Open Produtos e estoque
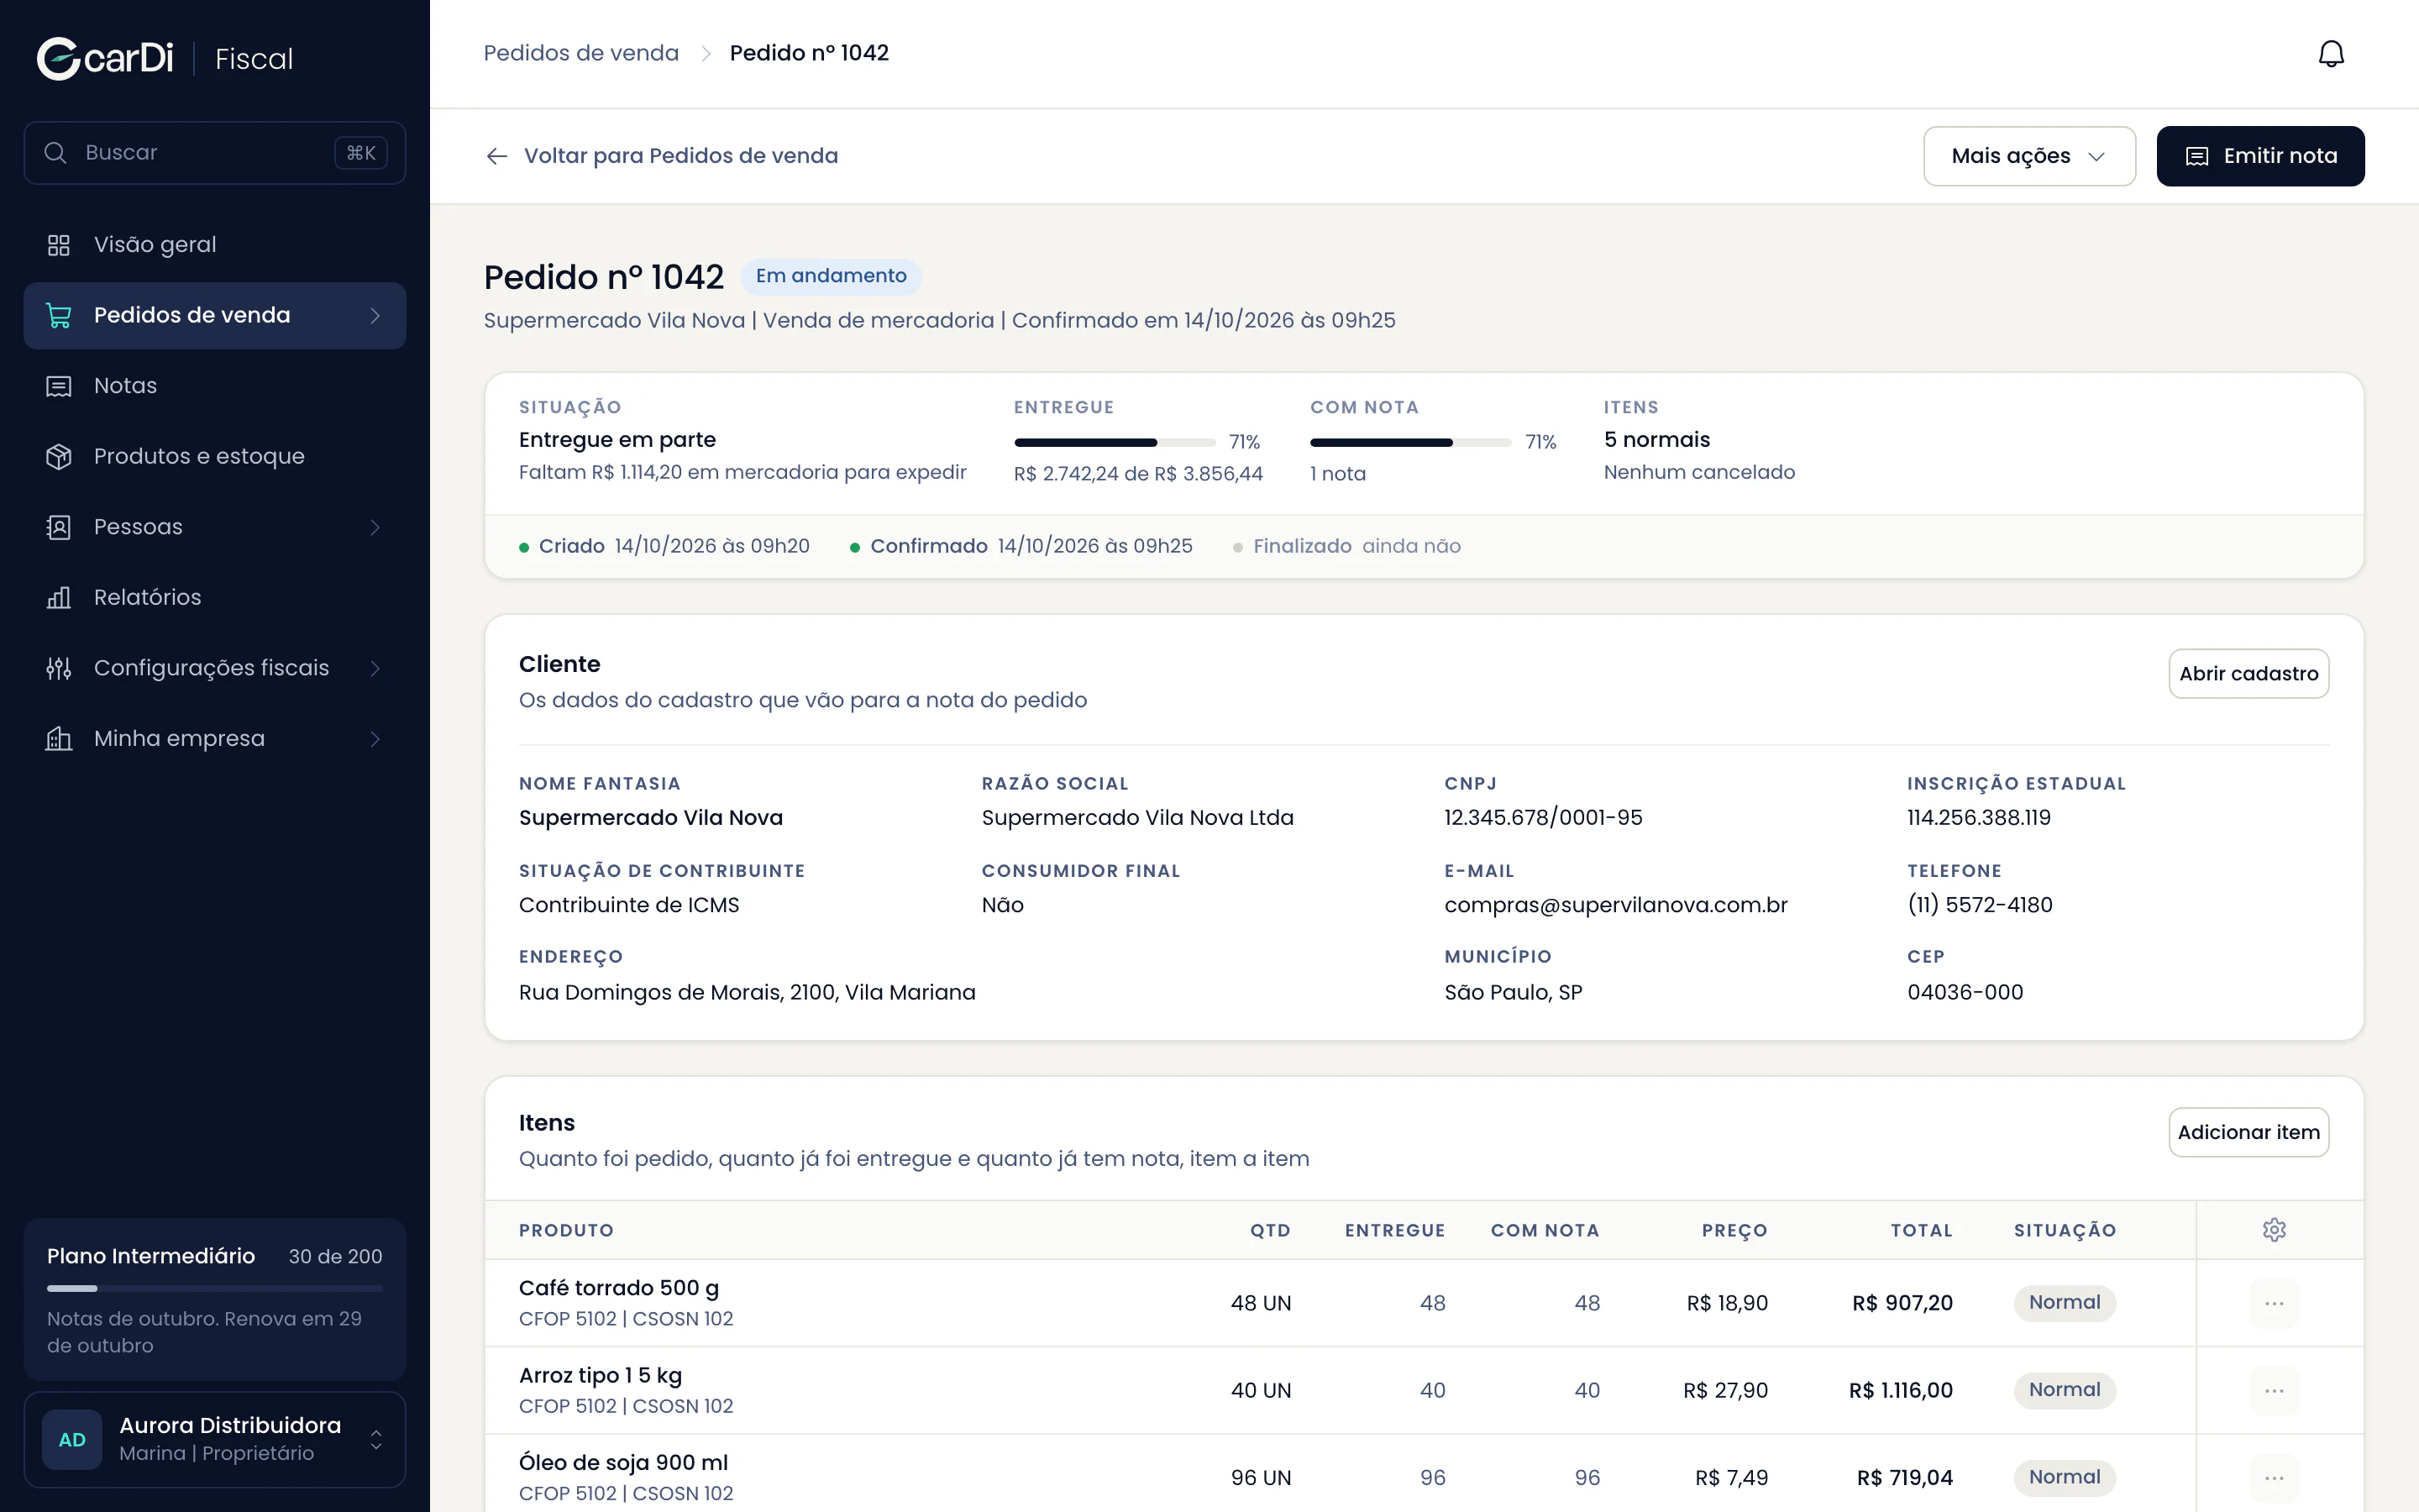This screenshot has width=2419, height=1512. (215, 456)
